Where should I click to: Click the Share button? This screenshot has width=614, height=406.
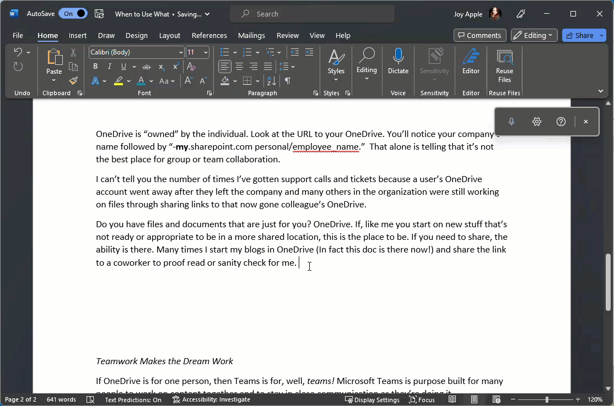point(580,35)
